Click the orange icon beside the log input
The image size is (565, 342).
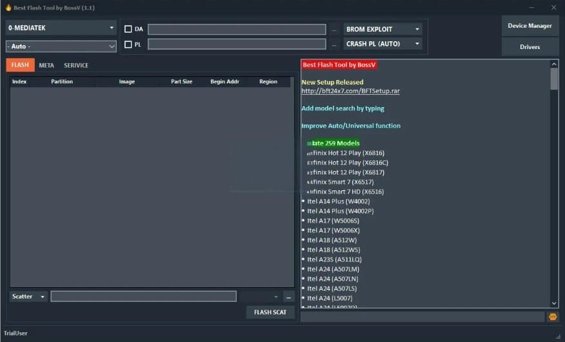553,317
